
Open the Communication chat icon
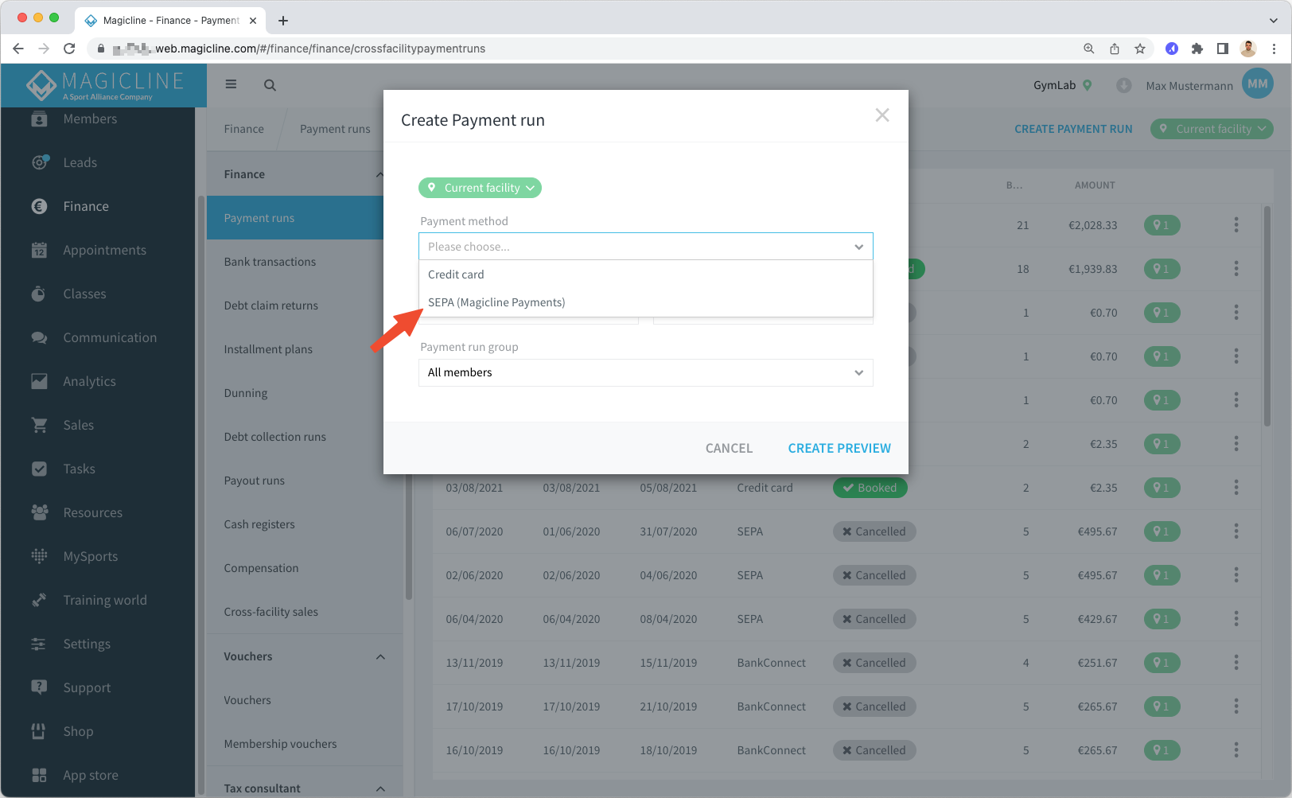point(39,337)
